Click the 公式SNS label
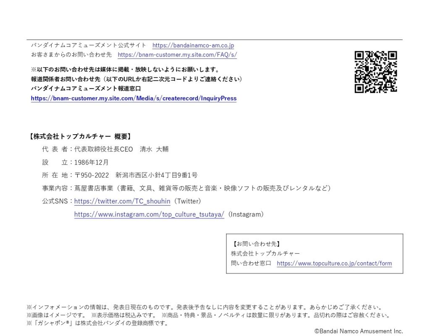Viewport: 430px width, 336px height. pos(55,201)
